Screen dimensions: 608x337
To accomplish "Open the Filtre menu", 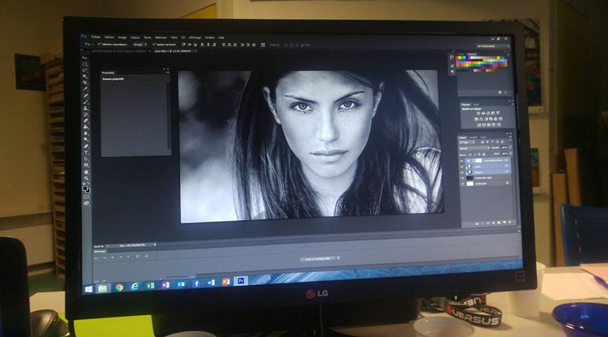I will click(x=174, y=37).
